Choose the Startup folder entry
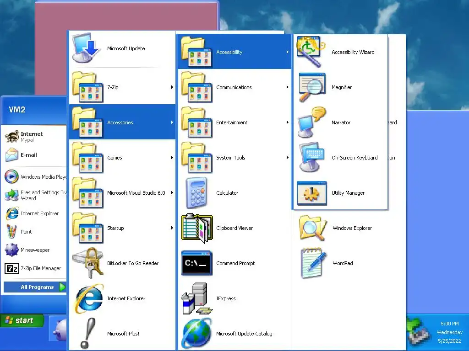469x351 pixels. tap(122, 228)
